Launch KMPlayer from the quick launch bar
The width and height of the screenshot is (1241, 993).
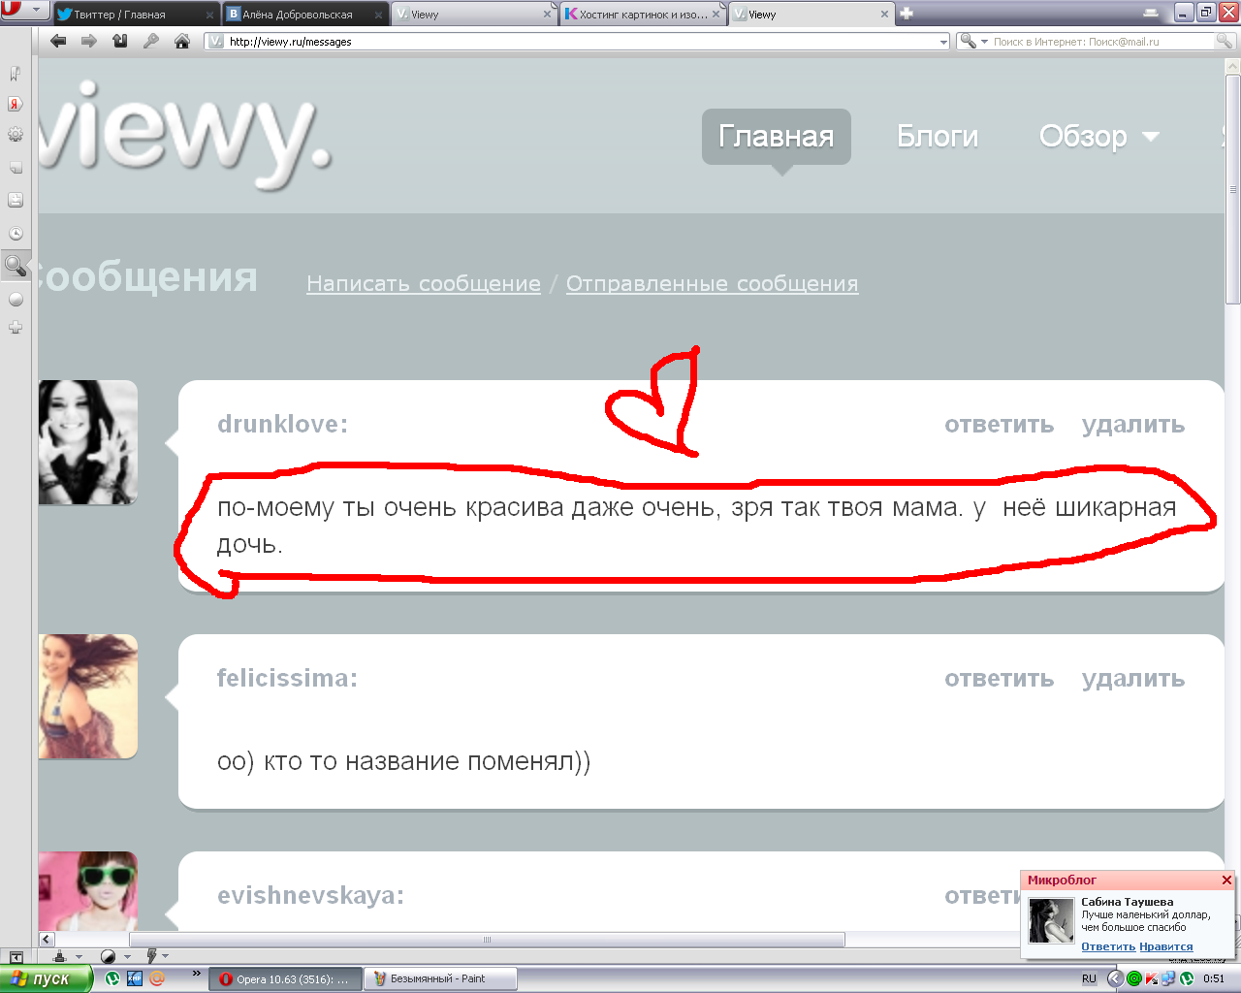tap(135, 978)
